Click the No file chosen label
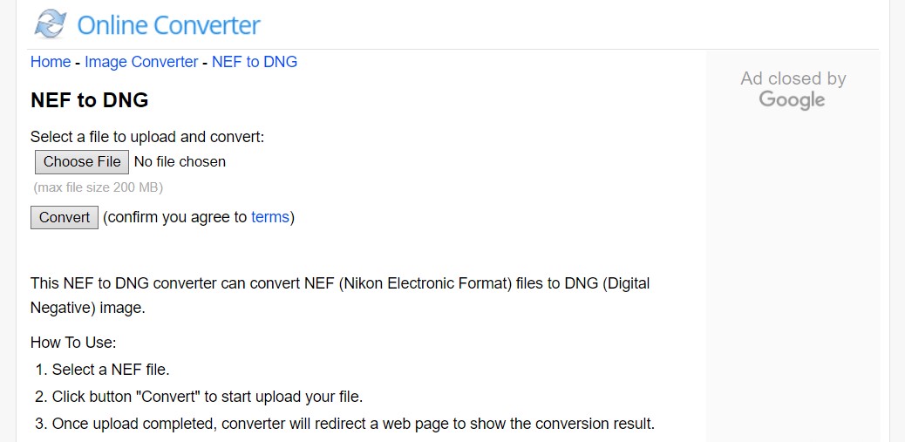 coord(180,162)
